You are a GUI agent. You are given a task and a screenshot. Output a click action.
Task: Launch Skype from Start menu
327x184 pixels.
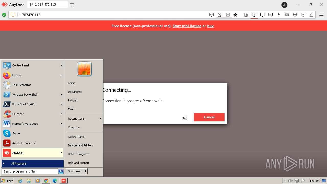[32, 133]
